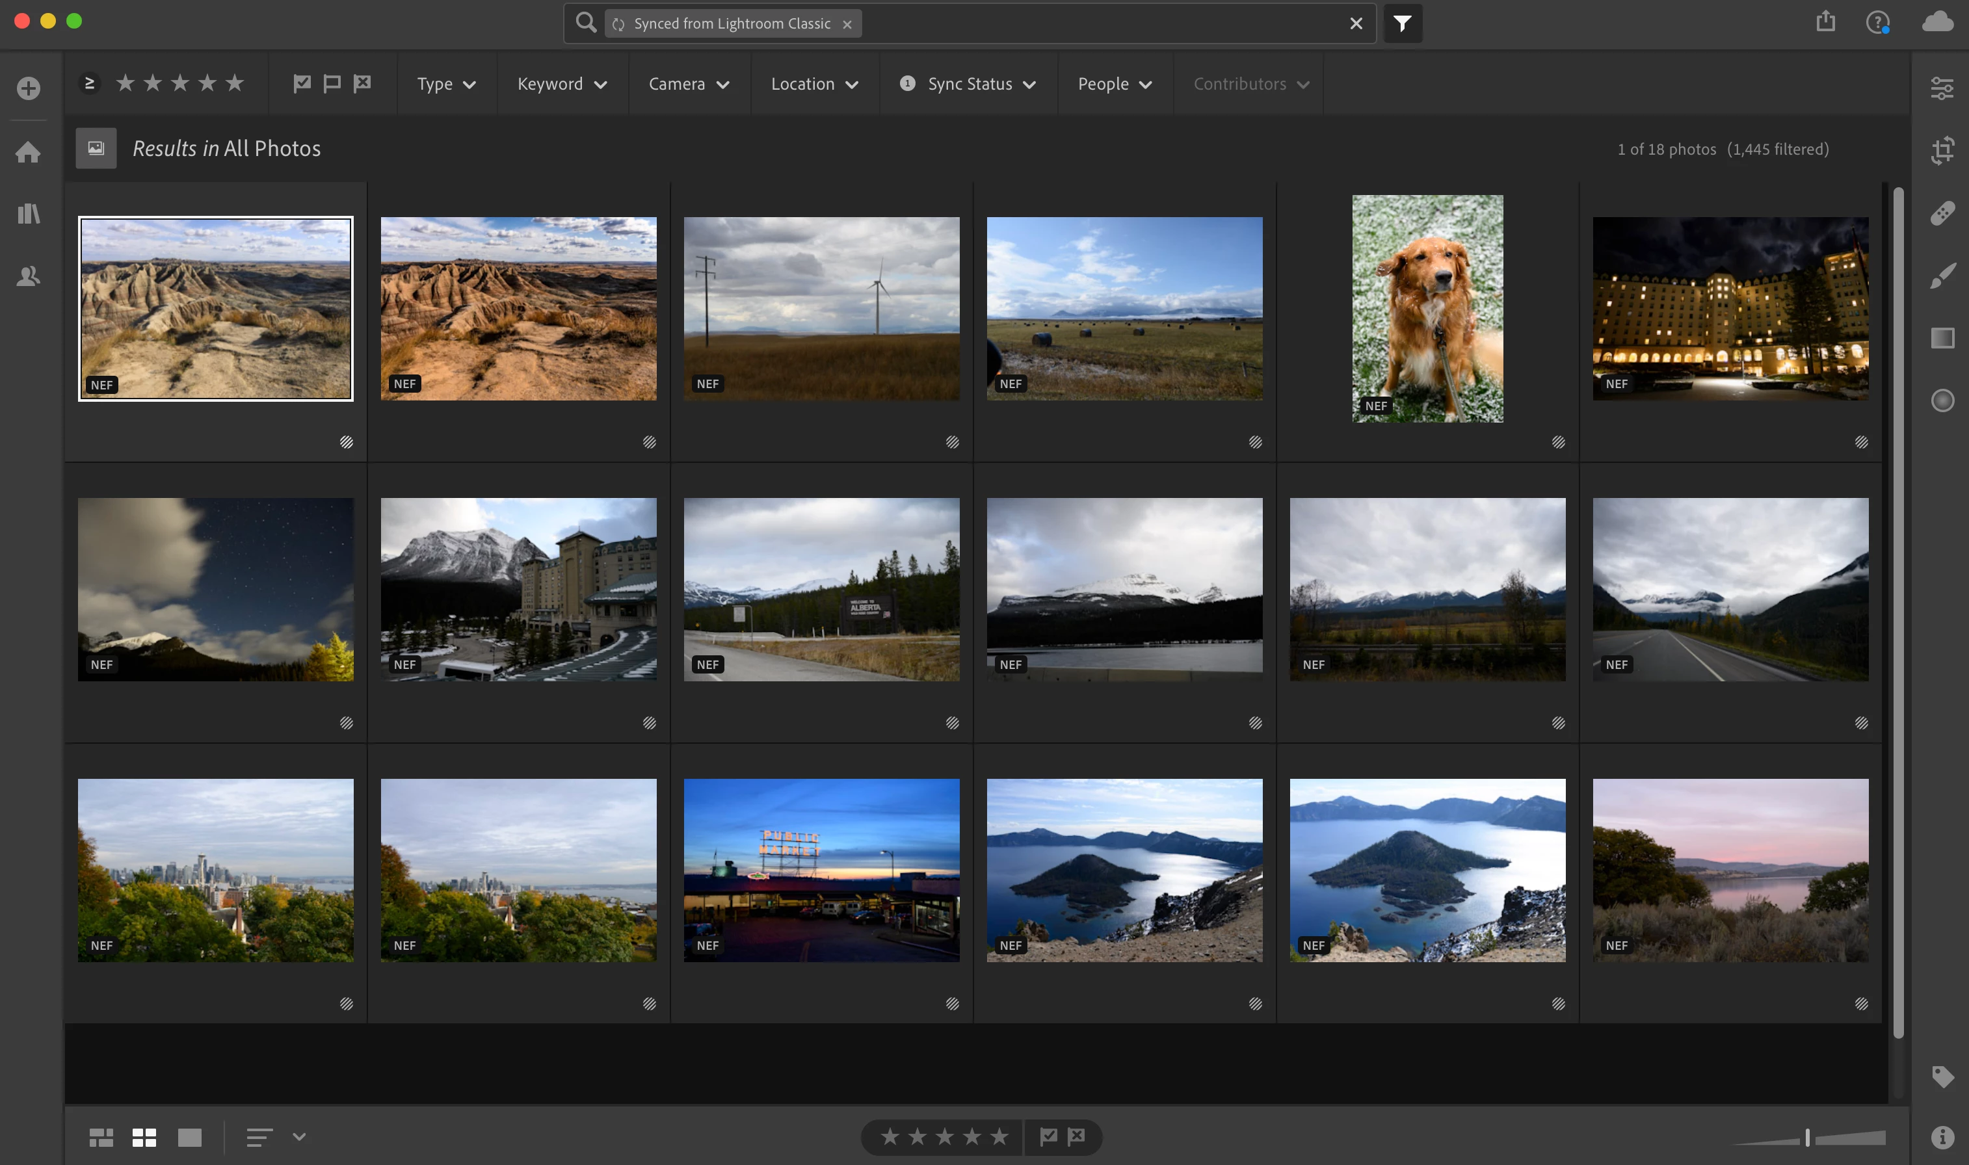Open the Info panel icon

[1942, 1138]
